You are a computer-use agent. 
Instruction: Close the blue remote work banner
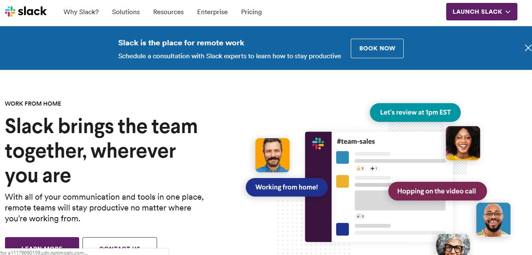click(x=528, y=48)
